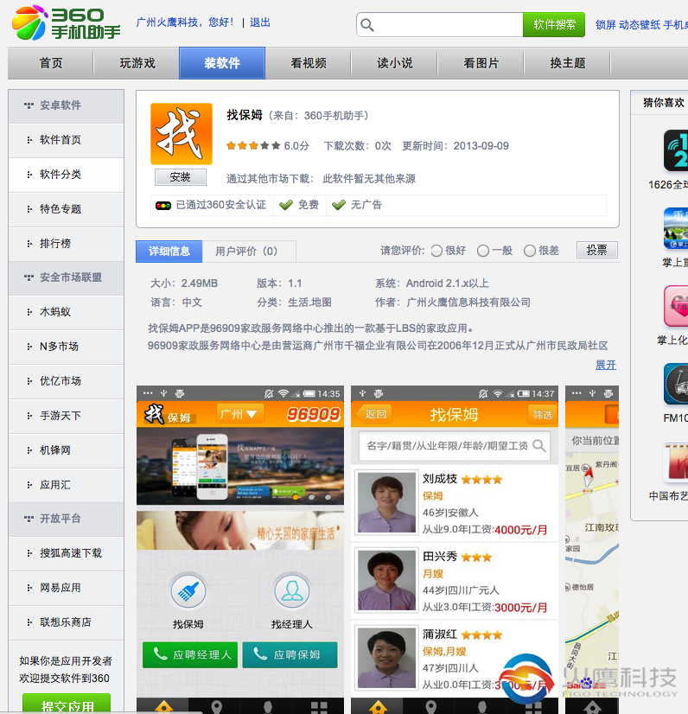Viewport: 688px width, 714px height.
Task: Open the 1626全球 recommended app icon
Action: (x=676, y=150)
